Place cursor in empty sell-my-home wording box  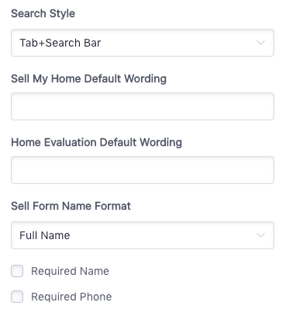point(143,106)
